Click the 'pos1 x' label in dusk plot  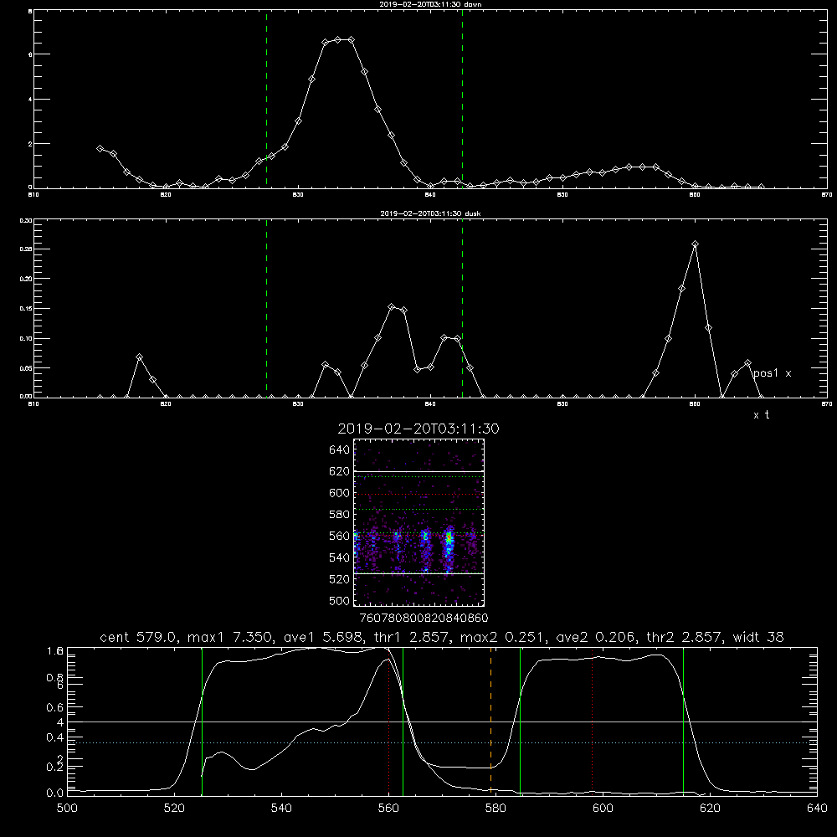[x=772, y=373]
